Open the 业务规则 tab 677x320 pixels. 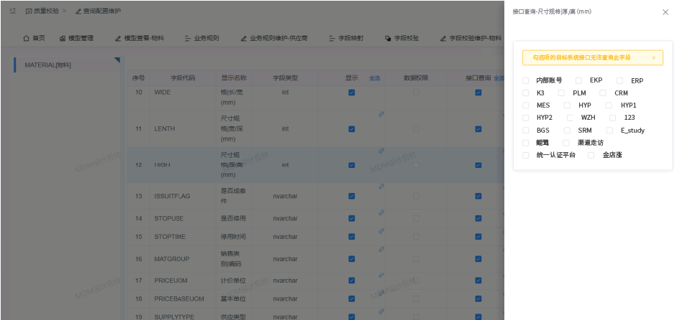(x=201, y=38)
